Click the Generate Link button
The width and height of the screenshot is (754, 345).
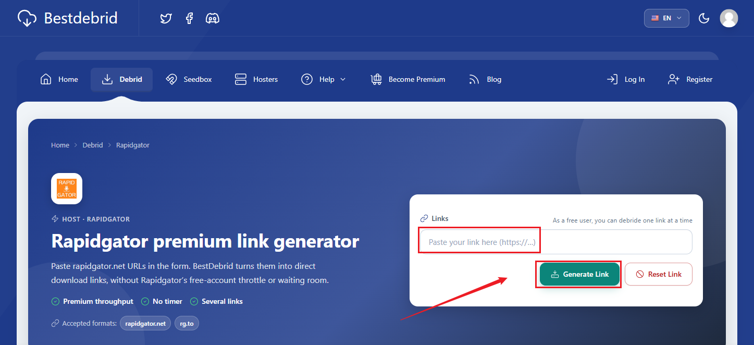(x=579, y=274)
